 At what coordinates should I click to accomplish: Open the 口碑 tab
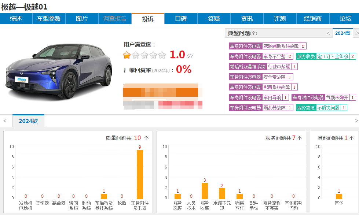[x=181, y=19]
